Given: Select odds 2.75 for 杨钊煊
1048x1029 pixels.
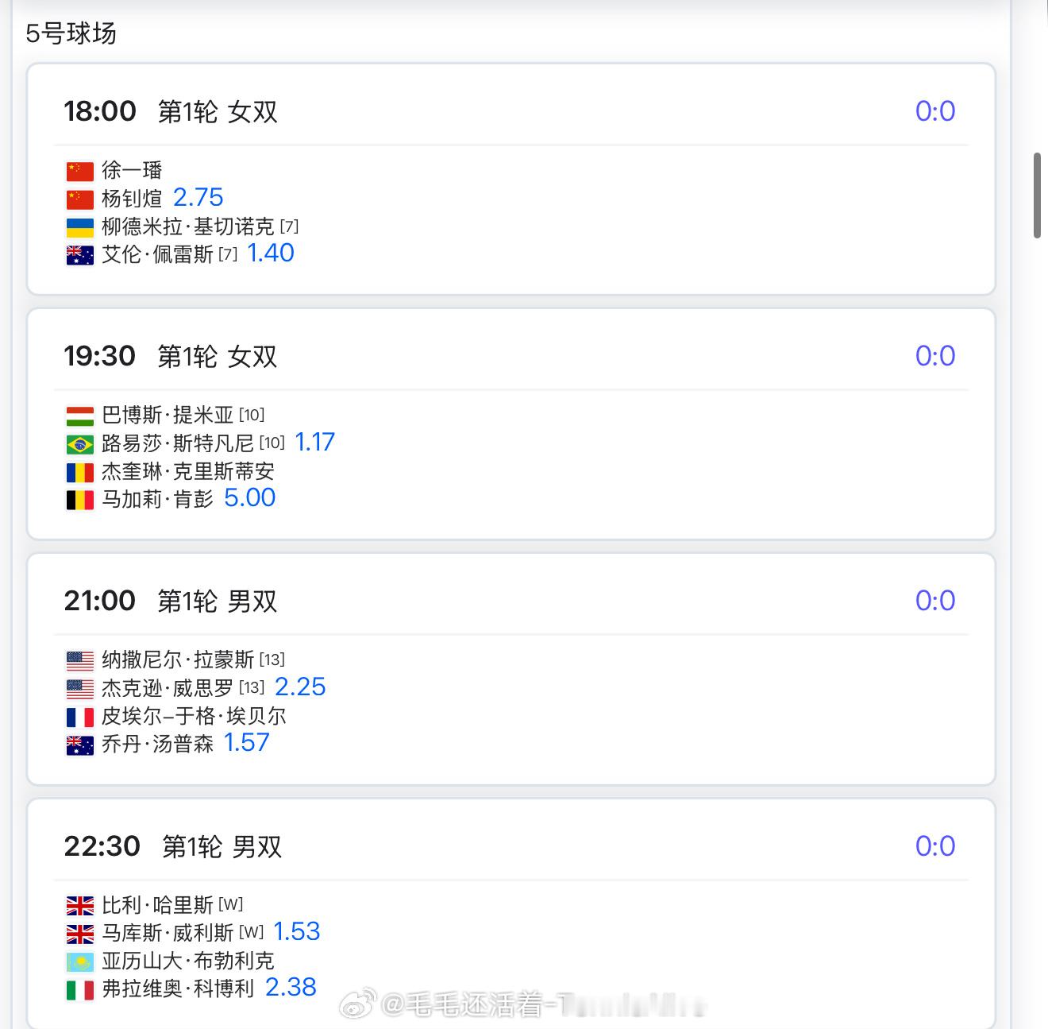Looking at the screenshot, I should click(198, 197).
